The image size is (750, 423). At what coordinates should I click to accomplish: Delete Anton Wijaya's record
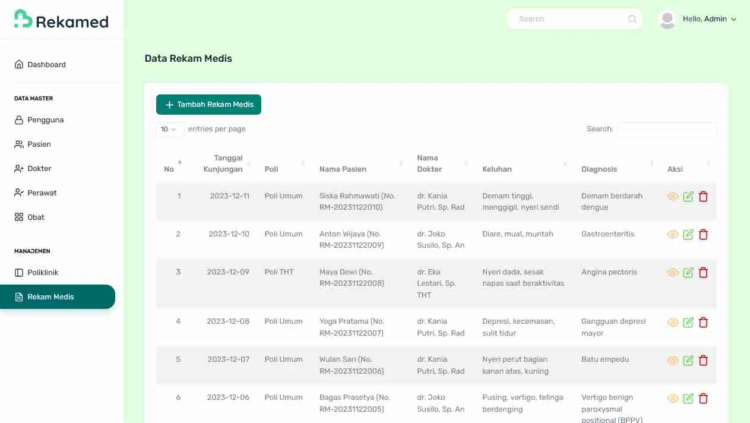[704, 235]
